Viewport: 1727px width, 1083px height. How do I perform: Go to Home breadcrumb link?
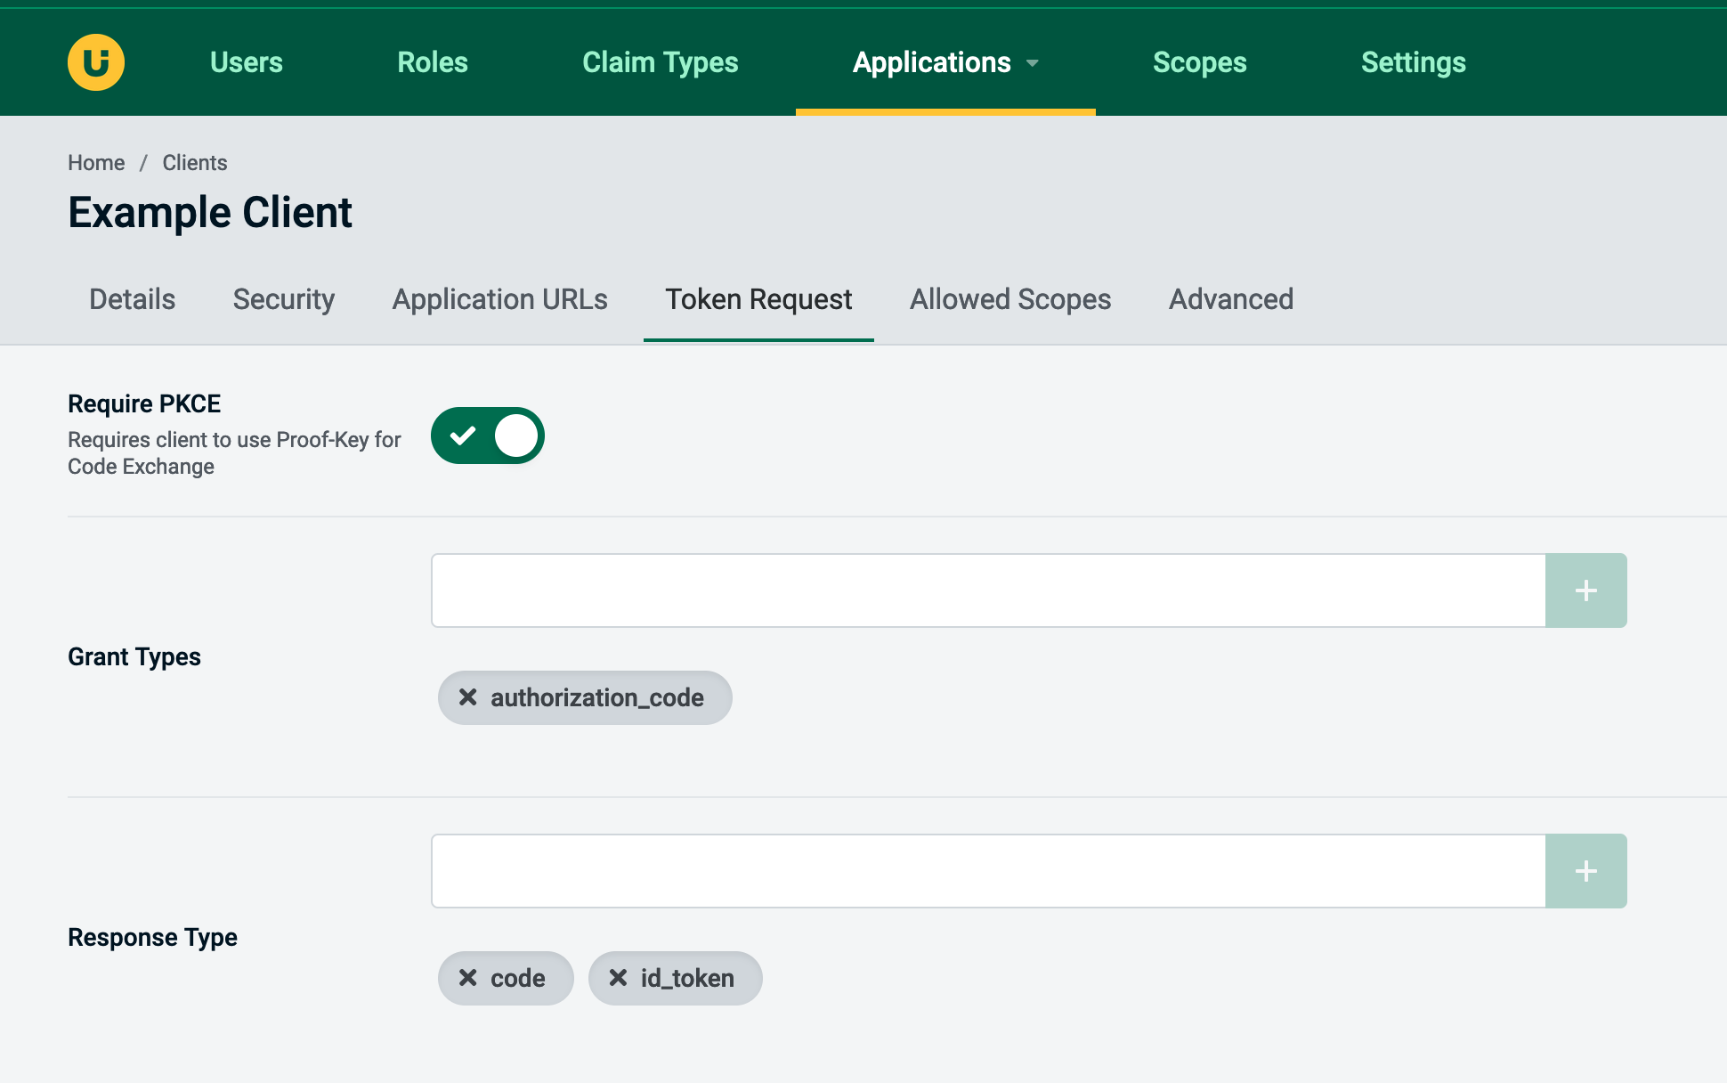[x=96, y=163]
